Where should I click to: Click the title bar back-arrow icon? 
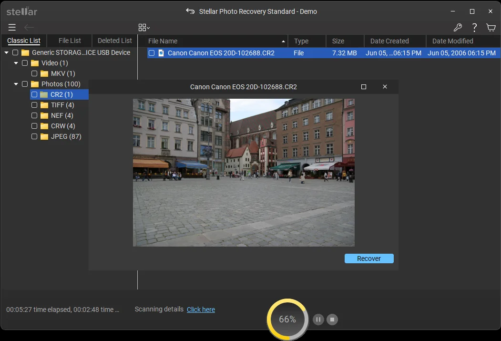190,11
